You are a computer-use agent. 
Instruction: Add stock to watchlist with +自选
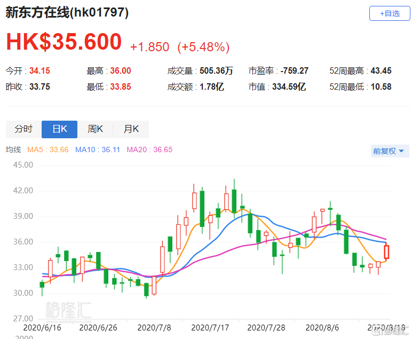(390, 13)
